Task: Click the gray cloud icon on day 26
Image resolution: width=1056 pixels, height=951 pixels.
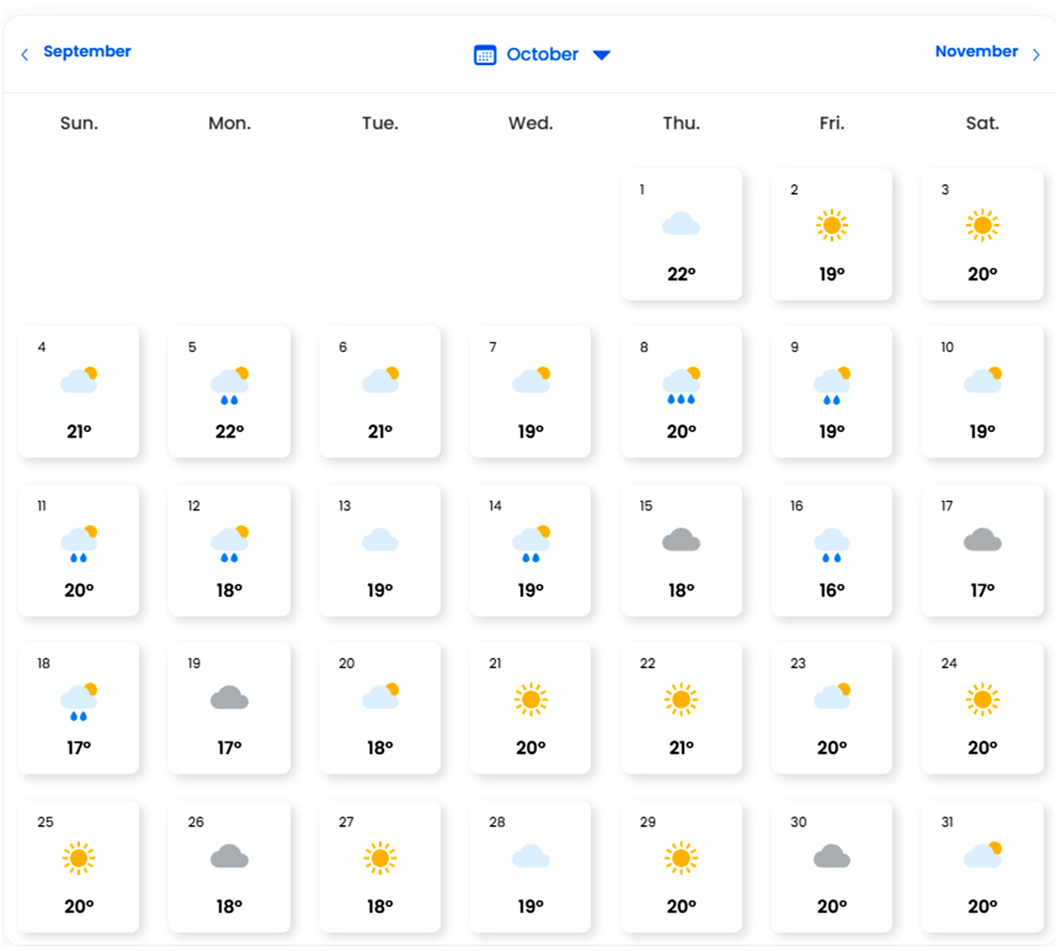Action: tap(229, 856)
